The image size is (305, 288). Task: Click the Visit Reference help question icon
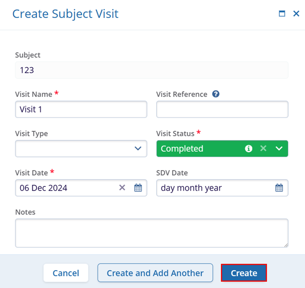point(216,94)
